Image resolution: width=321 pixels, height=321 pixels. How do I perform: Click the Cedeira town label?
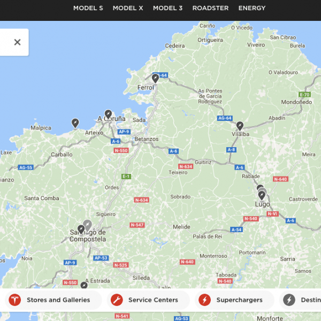pyautogui.click(x=175, y=45)
